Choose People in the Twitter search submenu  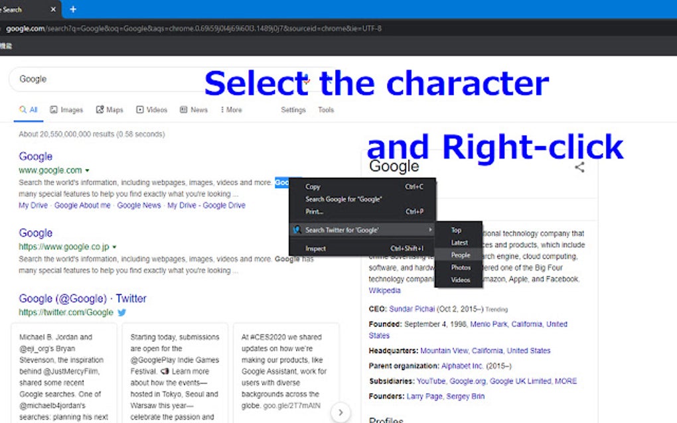pyautogui.click(x=459, y=255)
